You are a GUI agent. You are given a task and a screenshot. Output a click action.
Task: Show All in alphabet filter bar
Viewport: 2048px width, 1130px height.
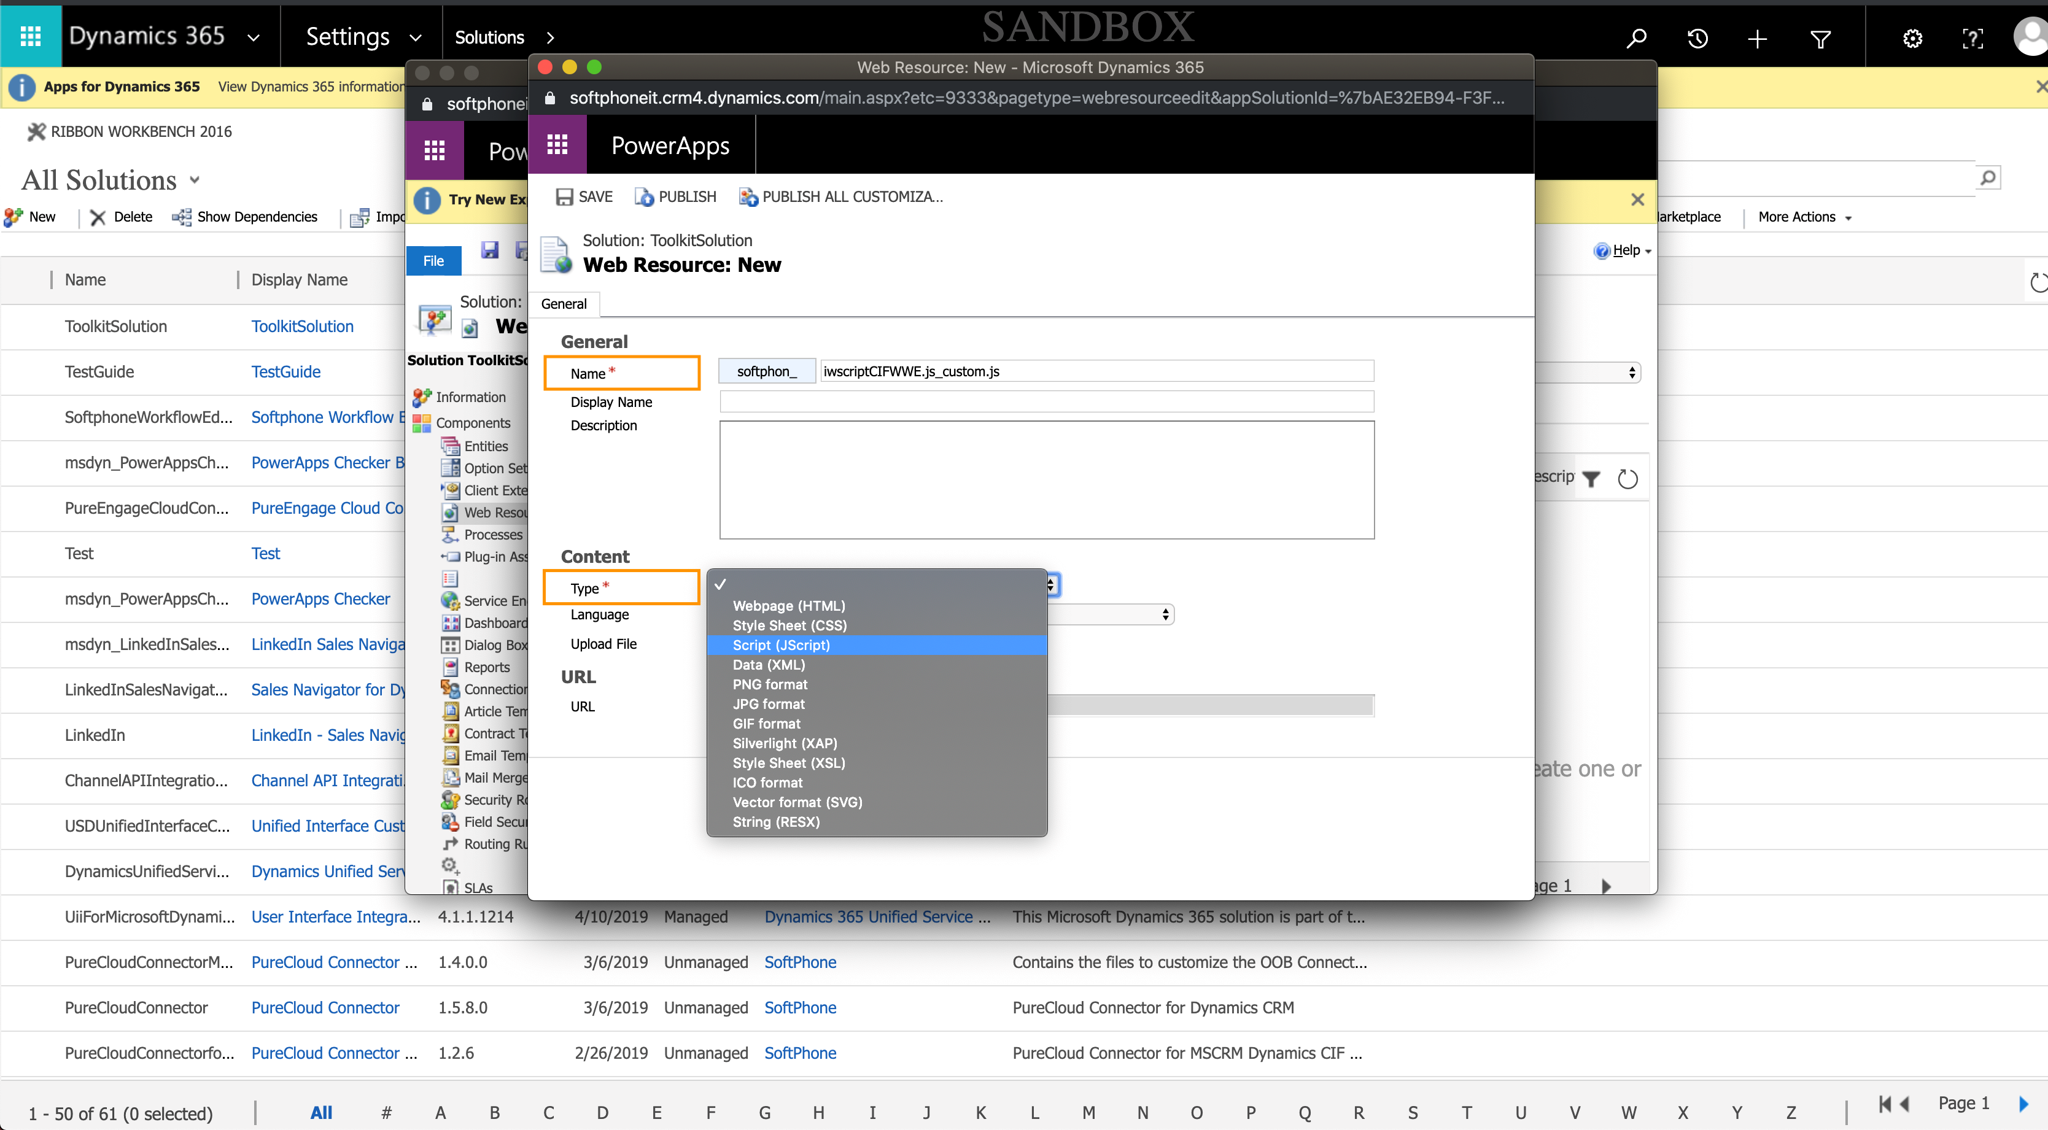click(321, 1113)
